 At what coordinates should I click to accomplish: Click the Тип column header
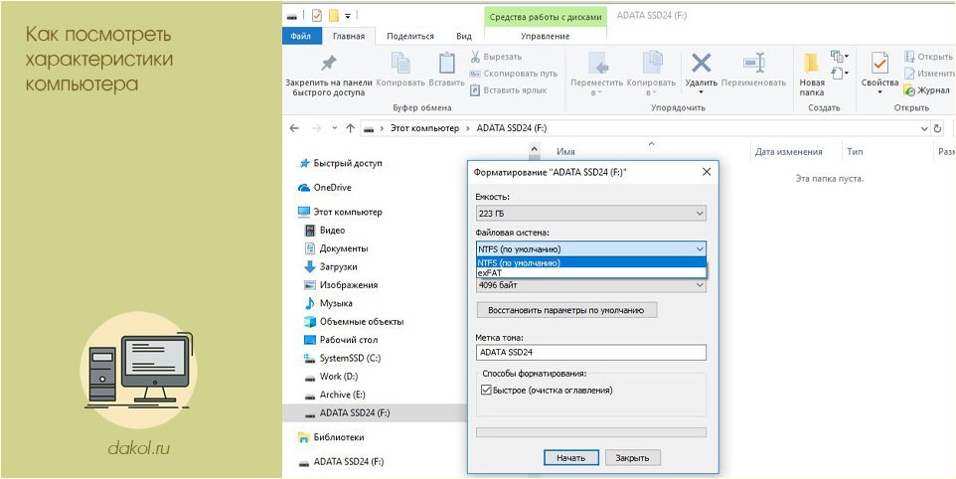click(x=855, y=152)
